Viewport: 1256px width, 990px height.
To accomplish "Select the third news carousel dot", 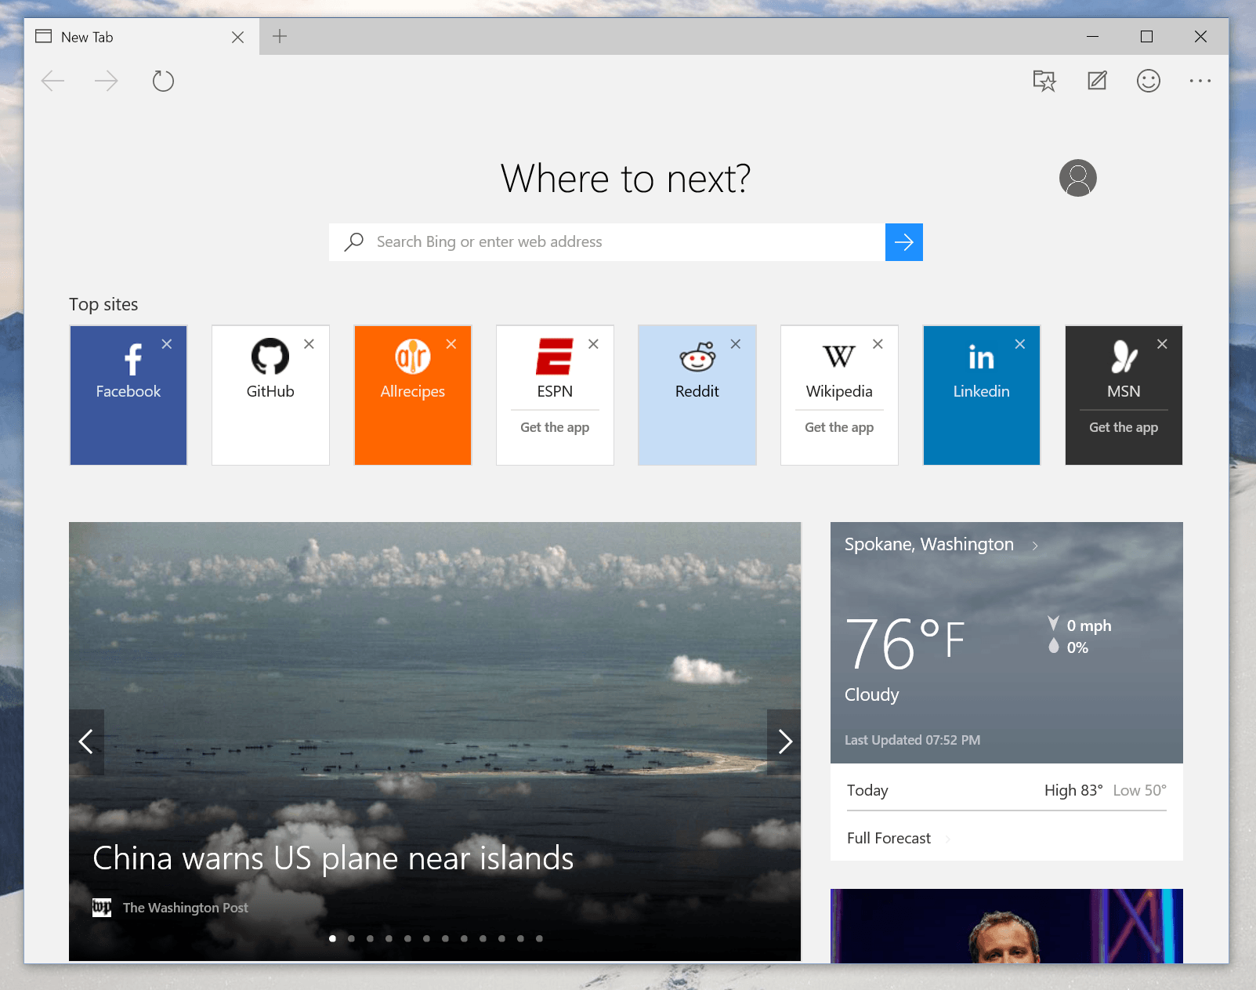I will 371,938.
